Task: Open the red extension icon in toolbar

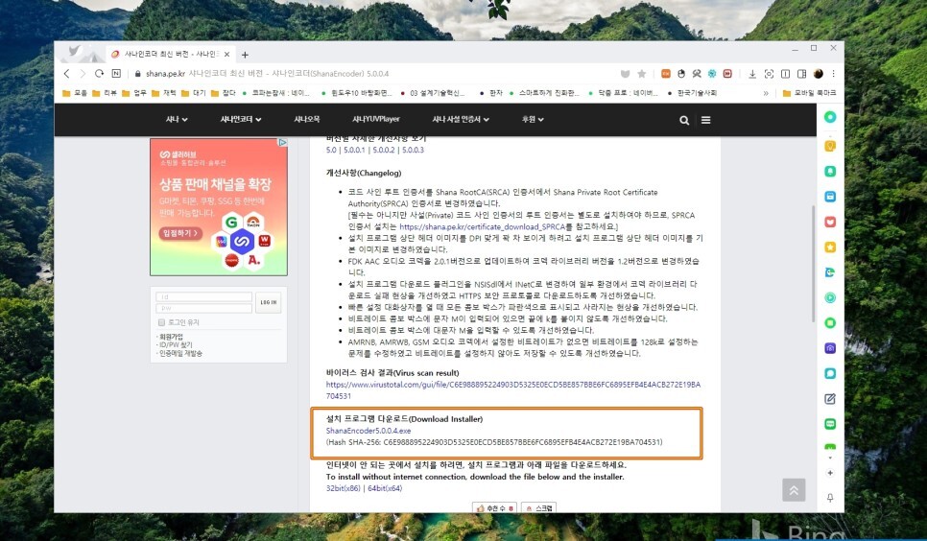Action: point(727,74)
